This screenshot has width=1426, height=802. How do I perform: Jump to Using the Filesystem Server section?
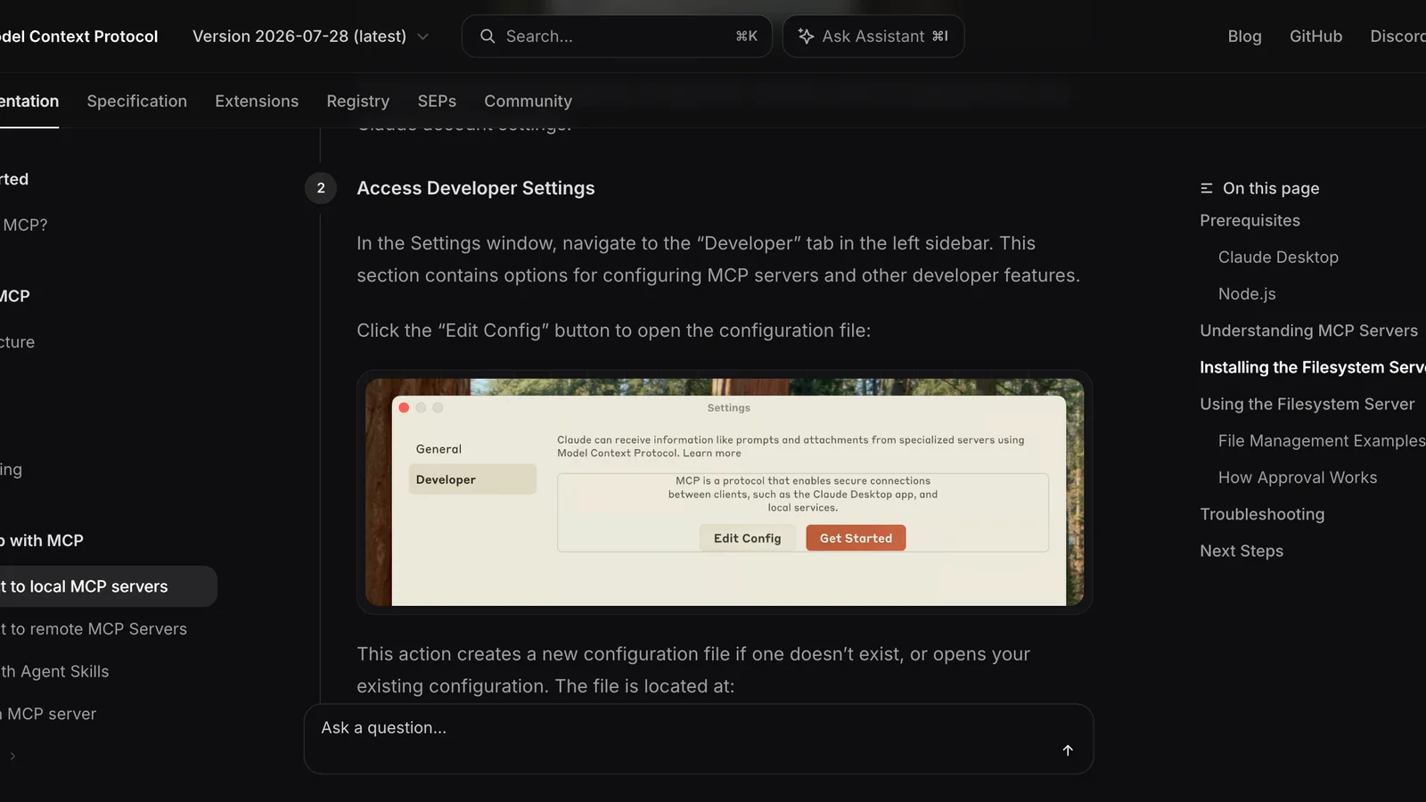point(1307,405)
